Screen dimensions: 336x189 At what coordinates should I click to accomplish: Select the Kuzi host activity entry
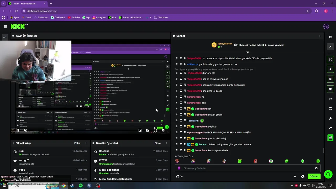pos(50,153)
